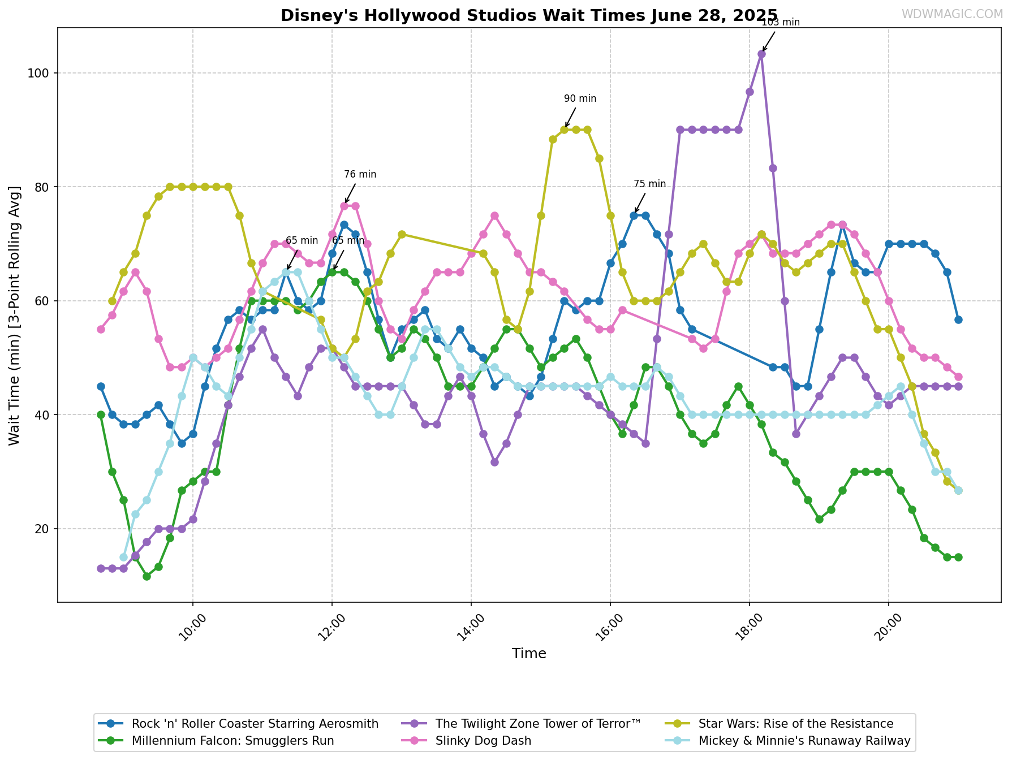
Task: Click the Wait Time y-axis label
Action: click(x=14, y=315)
